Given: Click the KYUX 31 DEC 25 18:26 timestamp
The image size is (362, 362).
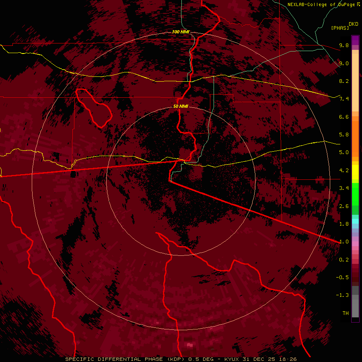Looking at the screenshot, I should tap(260, 359).
